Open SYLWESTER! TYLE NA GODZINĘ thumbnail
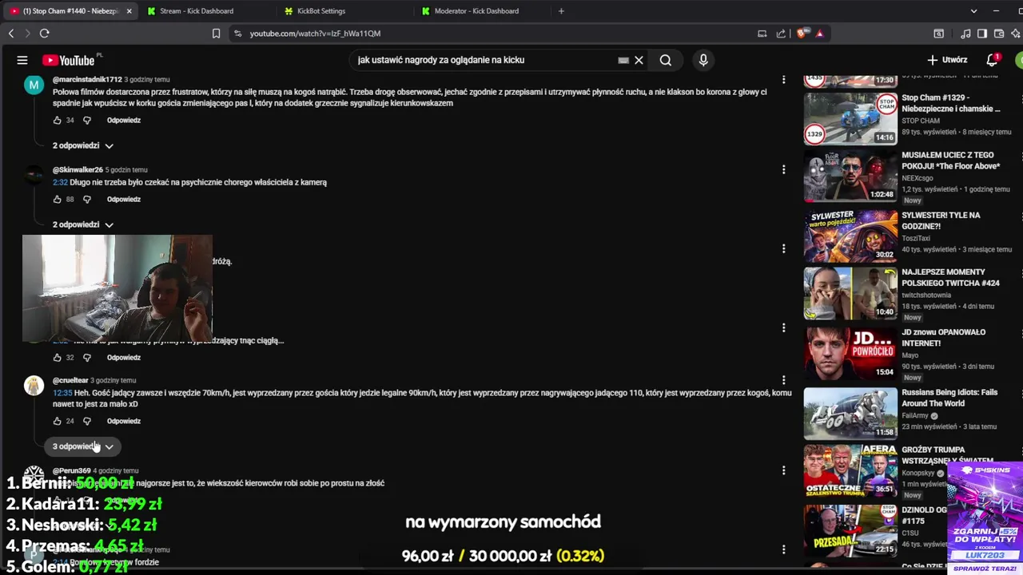 tap(850, 236)
